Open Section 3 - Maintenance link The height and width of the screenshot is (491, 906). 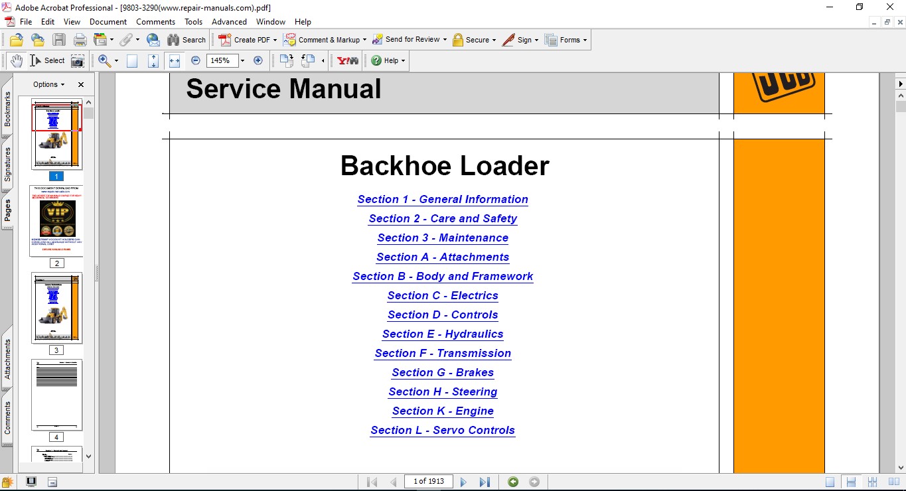pyautogui.click(x=443, y=238)
